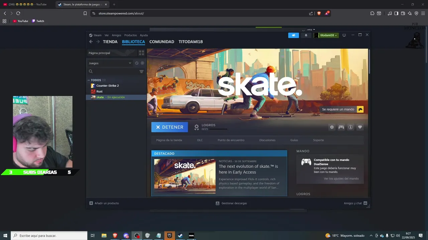Viewport: 428px width, 240px height.
Task: Click the browser address bar URL
Action: click(121, 13)
